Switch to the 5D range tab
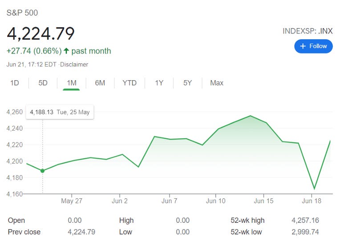This screenshot has width=356, height=242. pos(43,83)
